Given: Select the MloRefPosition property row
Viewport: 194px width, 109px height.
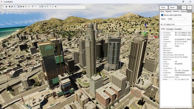Looking at the screenshot, I should click(x=176, y=55).
